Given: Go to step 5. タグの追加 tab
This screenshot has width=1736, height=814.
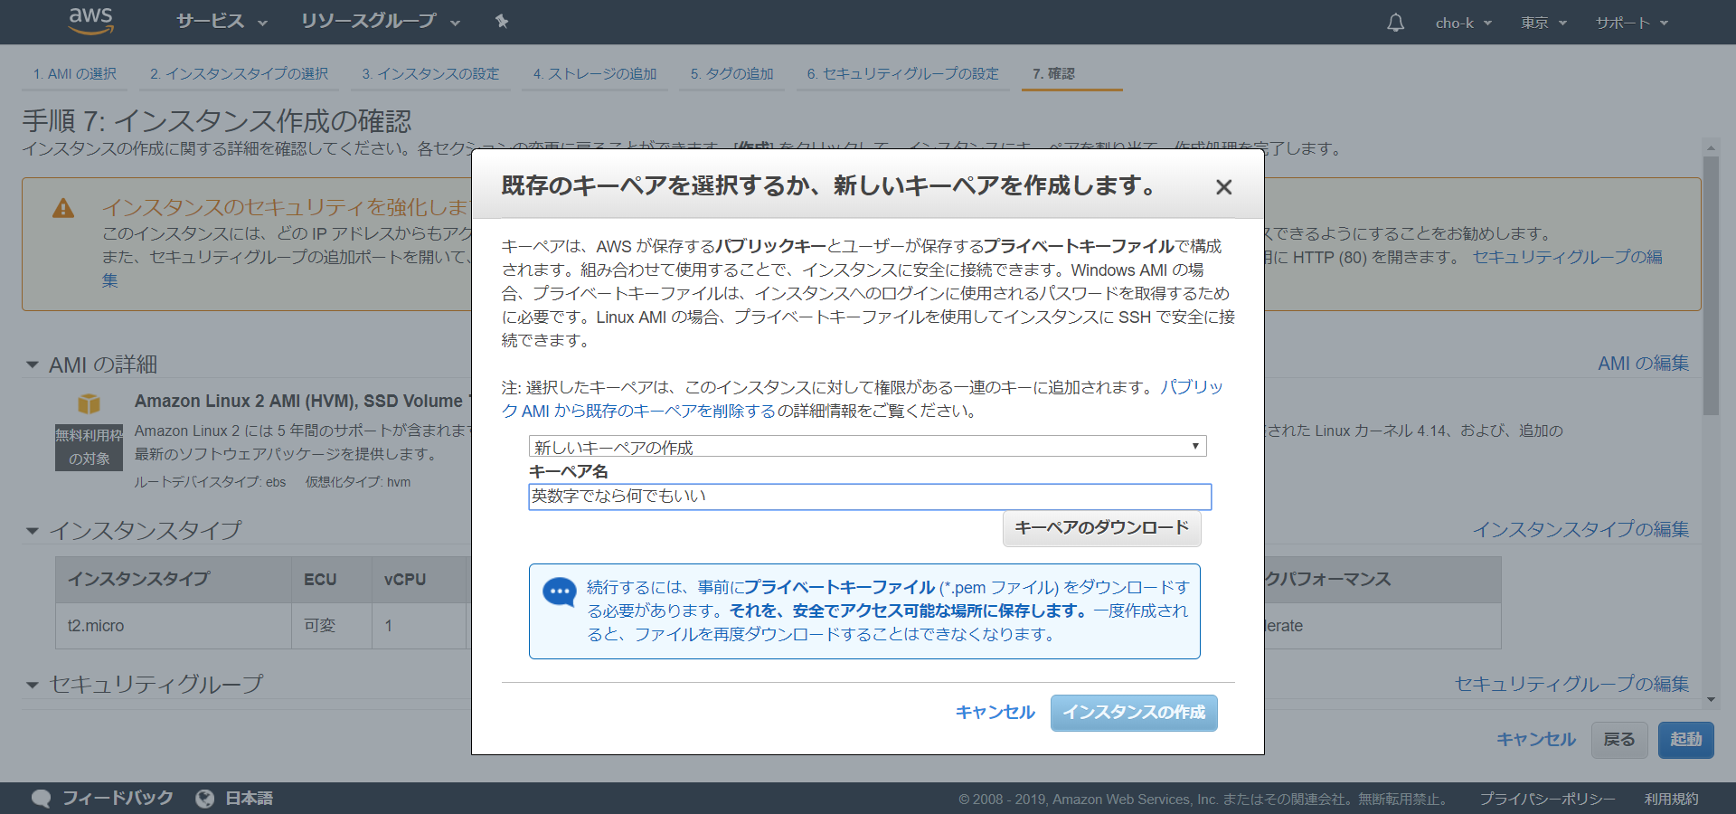Looking at the screenshot, I should pos(732,74).
